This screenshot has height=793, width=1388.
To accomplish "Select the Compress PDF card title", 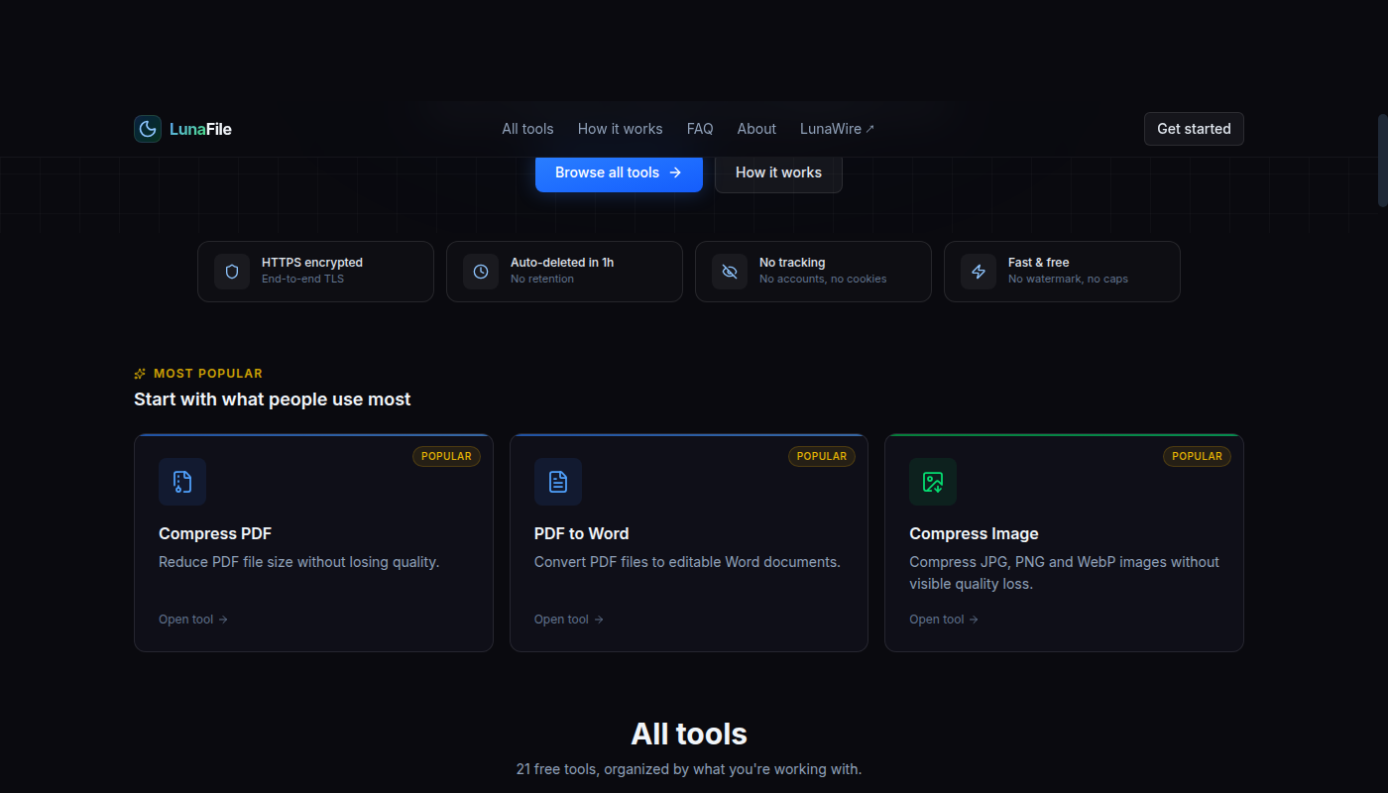I will tap(215, 533).
